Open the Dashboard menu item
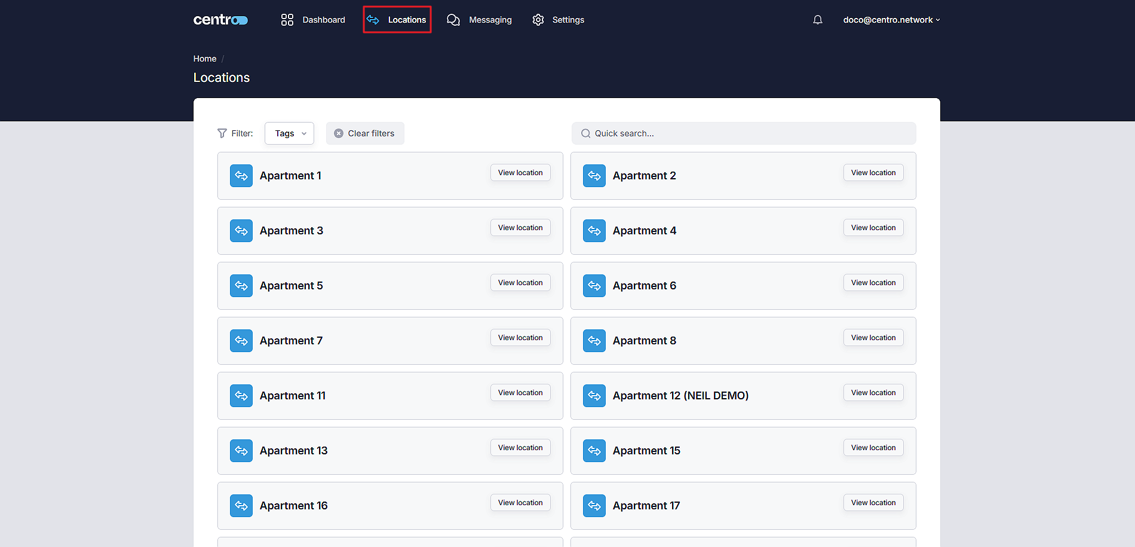 [312, 20]
